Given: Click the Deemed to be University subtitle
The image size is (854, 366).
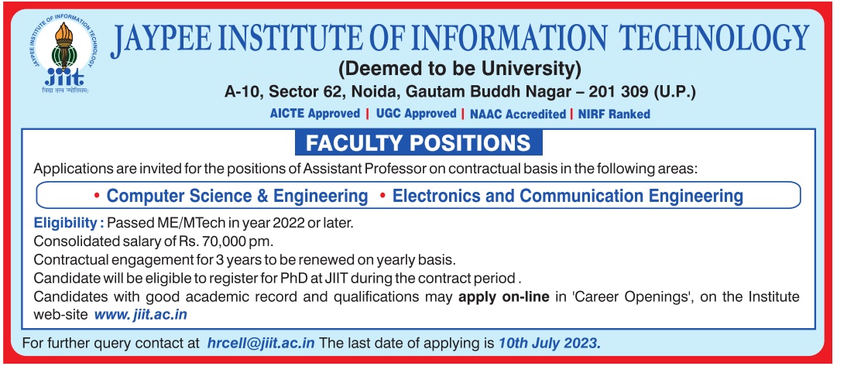Looking at the screenshot, I should pos(460,69).
